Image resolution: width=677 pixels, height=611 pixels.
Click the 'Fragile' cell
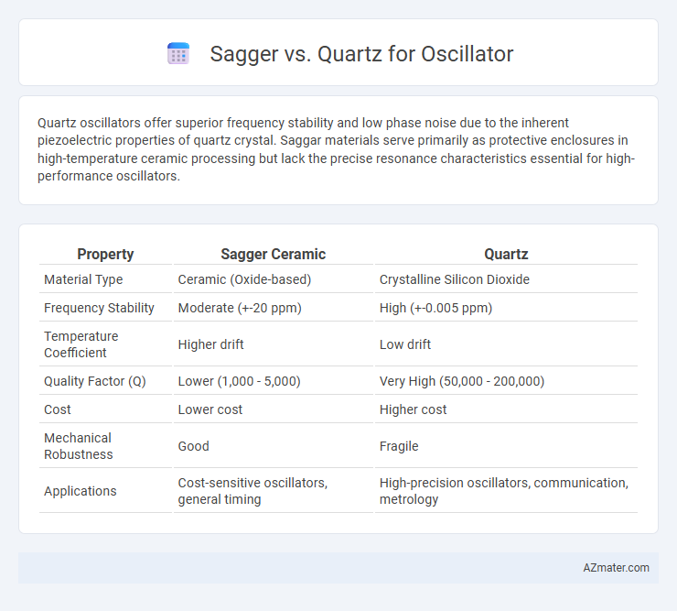tap(399, 446)
